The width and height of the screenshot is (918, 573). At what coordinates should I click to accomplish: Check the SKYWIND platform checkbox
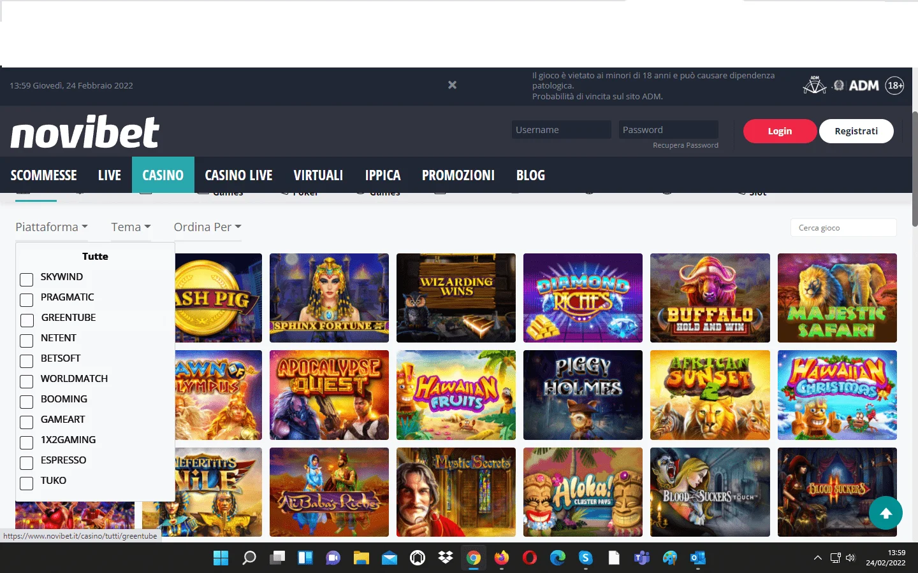(26, 279)
